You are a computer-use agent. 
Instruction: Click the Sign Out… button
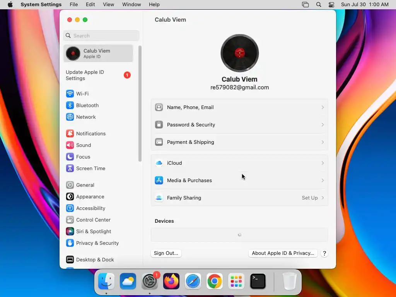[166, 253]
